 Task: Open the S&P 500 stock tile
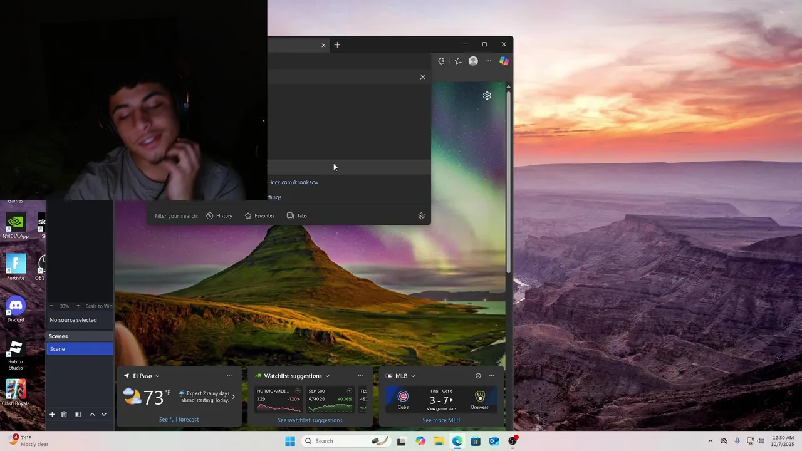point(330,399)
